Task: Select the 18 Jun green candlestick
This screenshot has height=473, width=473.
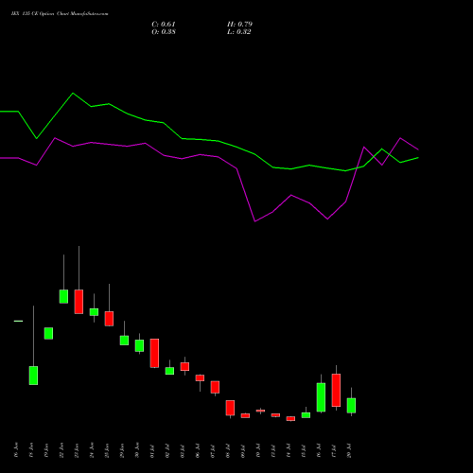Action: click(33, 376)
